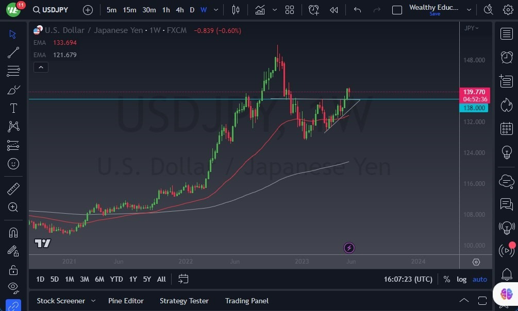518x311 pixels.
Task: Select the Text annotation tool
Action: (13, 108)
